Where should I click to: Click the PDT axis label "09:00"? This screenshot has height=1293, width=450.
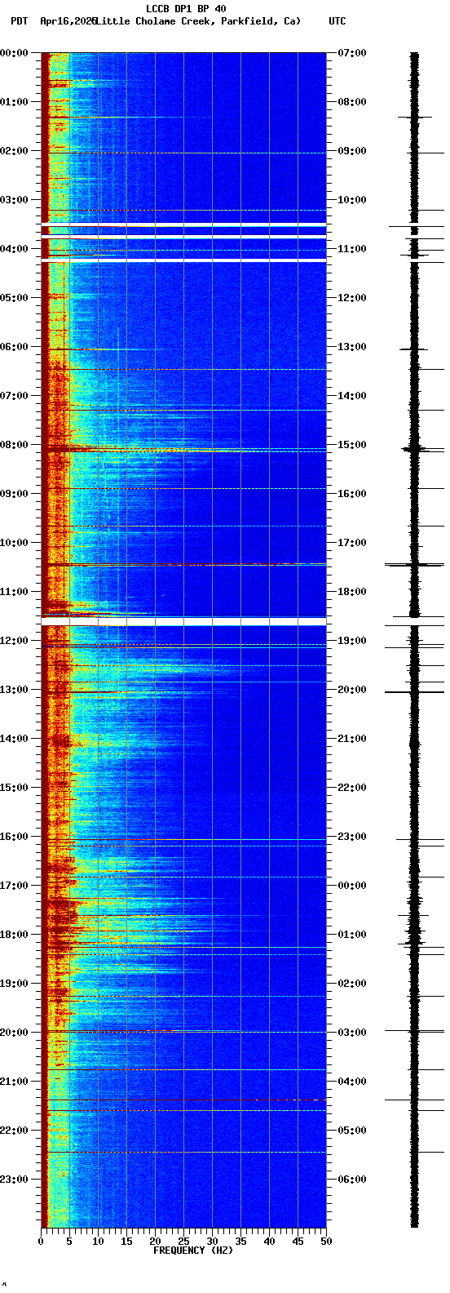(x=15, y=494)
